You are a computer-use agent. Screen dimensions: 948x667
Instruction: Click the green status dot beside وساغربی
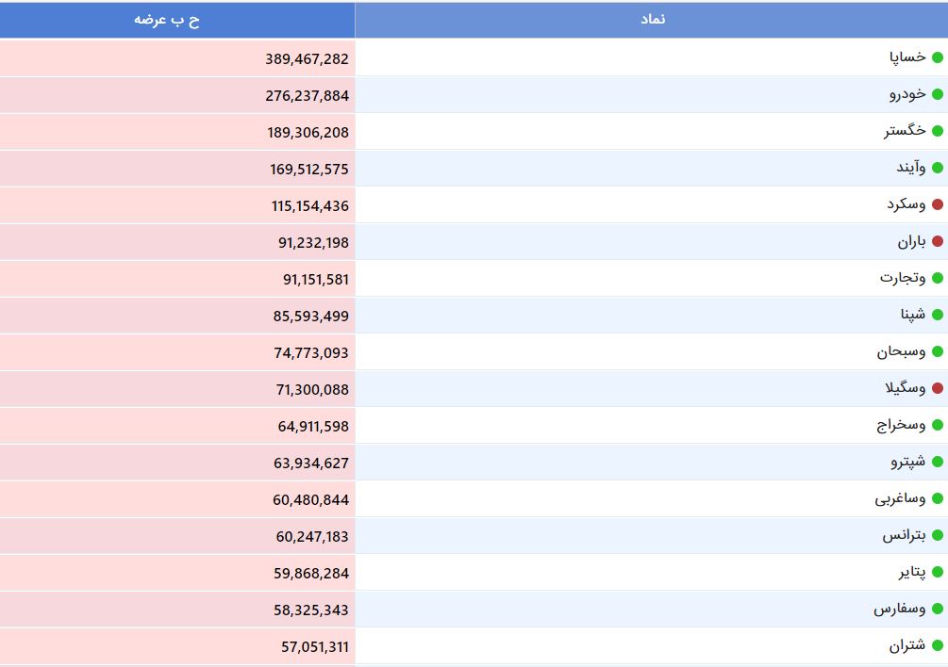[x=938, y=498]
